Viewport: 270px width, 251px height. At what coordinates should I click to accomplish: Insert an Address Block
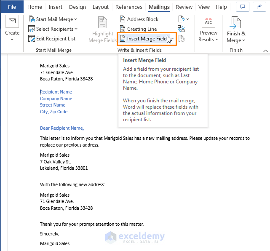(x=139, y=19)
